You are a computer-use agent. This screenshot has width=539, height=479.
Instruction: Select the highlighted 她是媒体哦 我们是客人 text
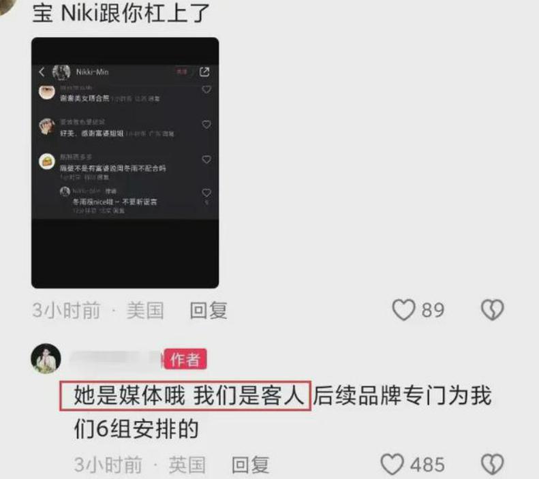coord(185,395)
